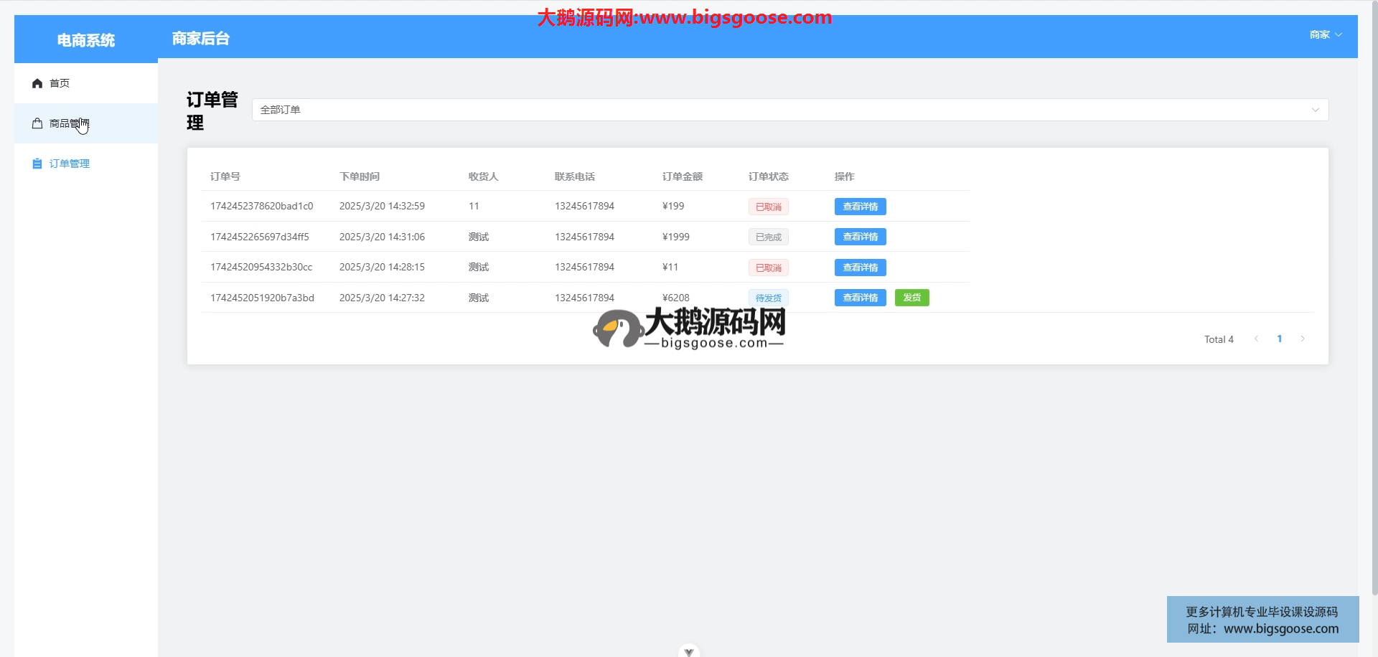Open 首页 in the sidebar menu
Viewport: 1378px width, 657px height.
pos(60,83)
